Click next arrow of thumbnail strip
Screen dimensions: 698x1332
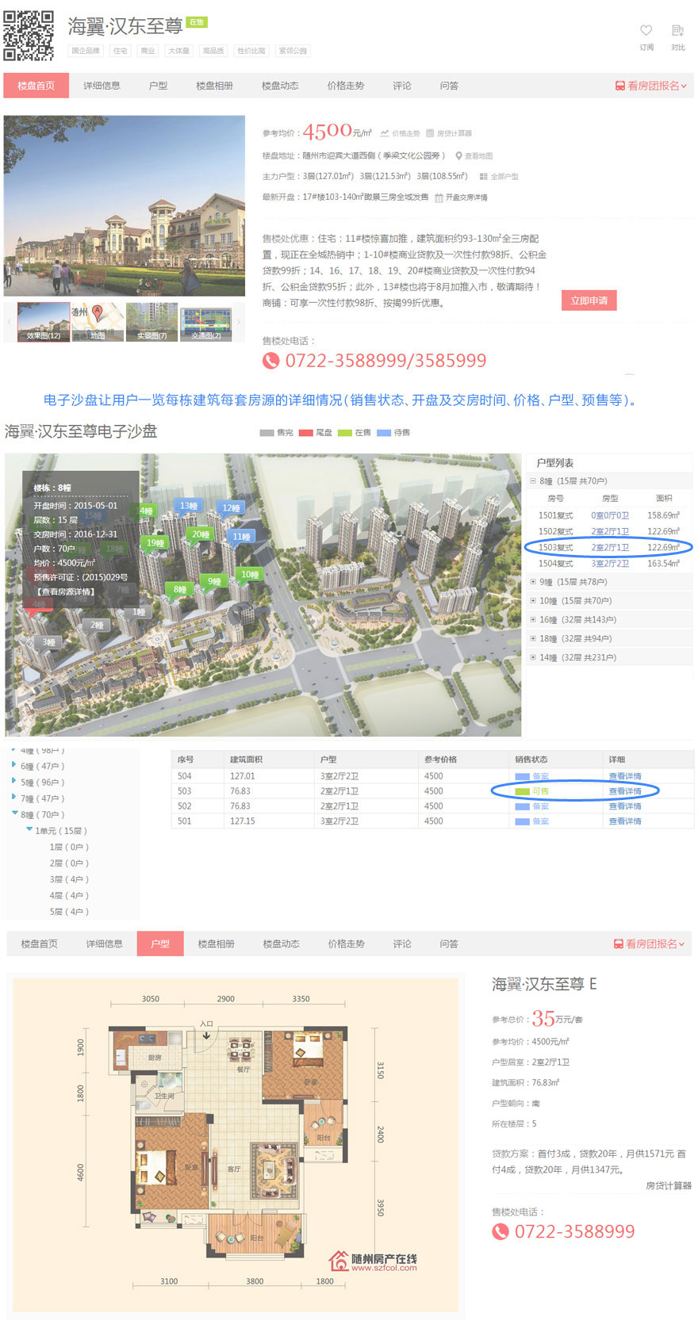pyautogui.click(x=238, y=322)
